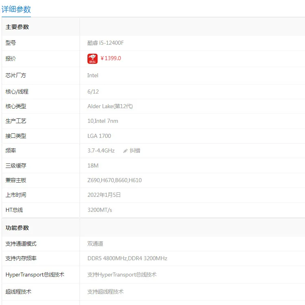Select the 芯片厂方 row label
This screenshot has width=305, height=305.
point(16,76)
